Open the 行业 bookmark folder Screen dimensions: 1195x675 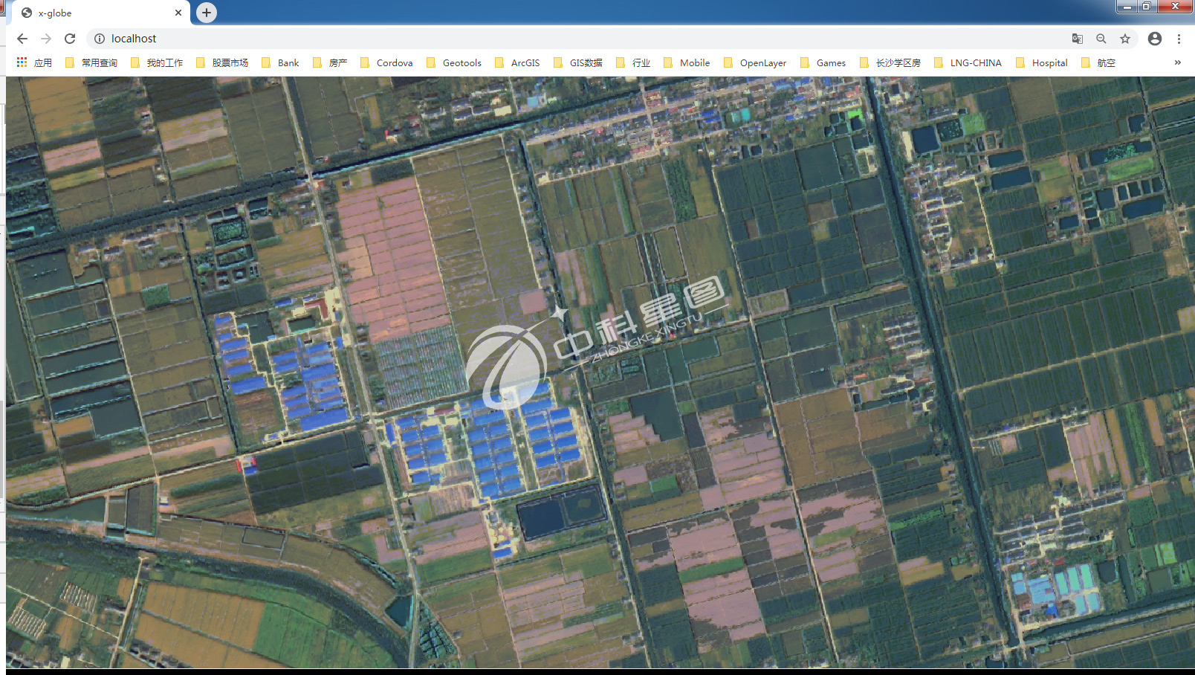(x=633, y=63)
